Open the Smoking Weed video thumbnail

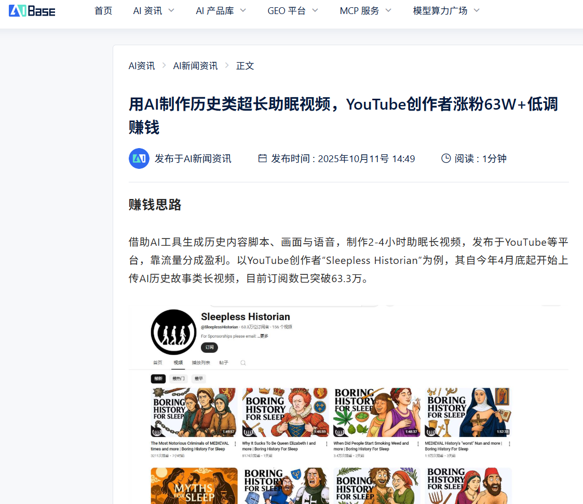click(x=377, y=413)
